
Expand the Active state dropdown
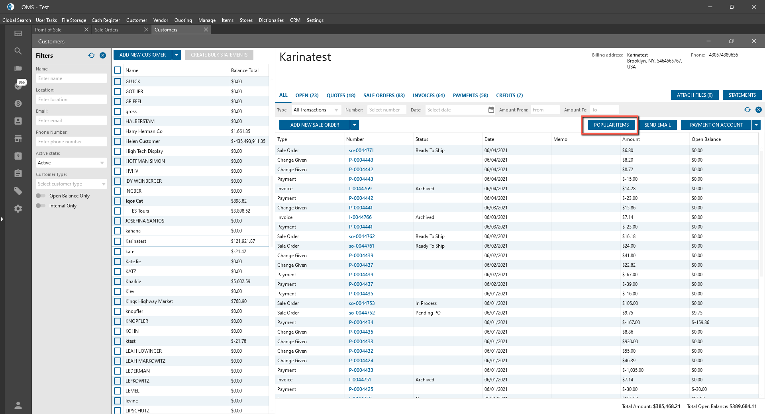pyautogui.click(x=102, y=163)
